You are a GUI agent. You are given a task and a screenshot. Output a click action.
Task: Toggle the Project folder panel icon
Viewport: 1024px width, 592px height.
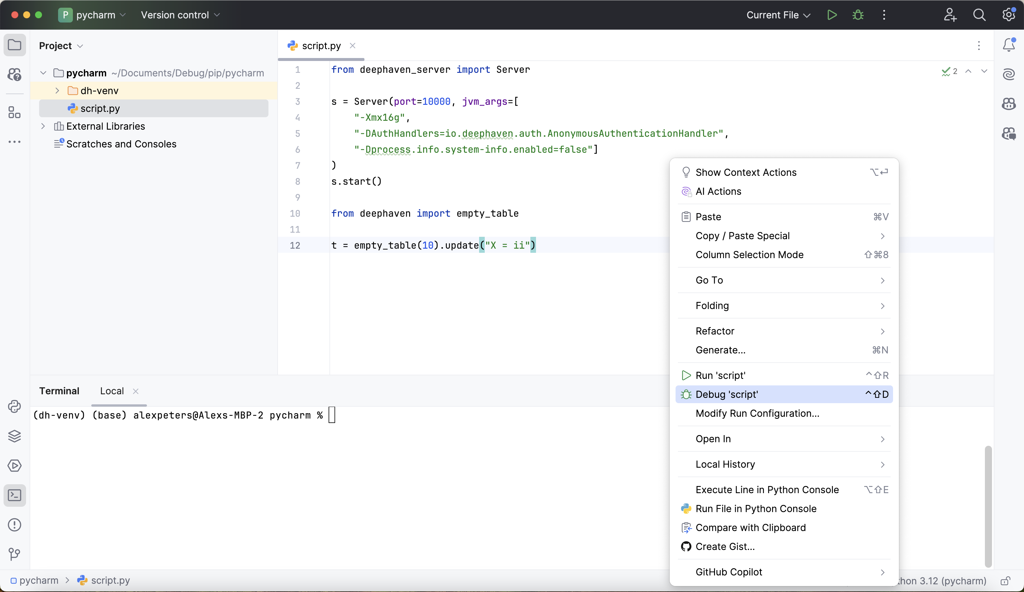tap(15, 45)
